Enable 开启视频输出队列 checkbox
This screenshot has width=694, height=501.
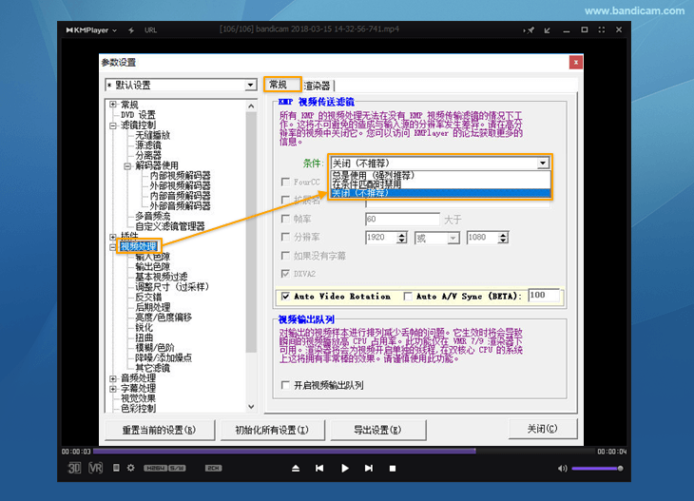click(x=285, y=385)
